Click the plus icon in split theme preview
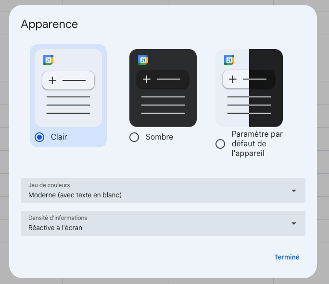The width and height of the screenshot is (329, 284). pos(233,79)
